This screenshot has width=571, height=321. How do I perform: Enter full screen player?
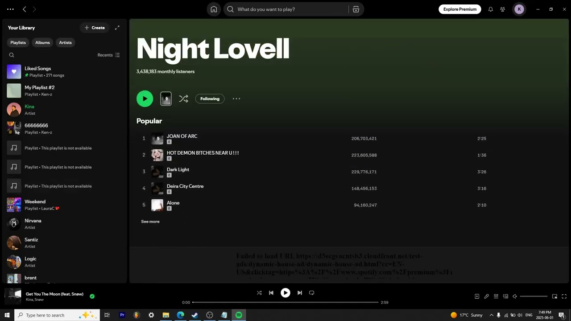564,296
